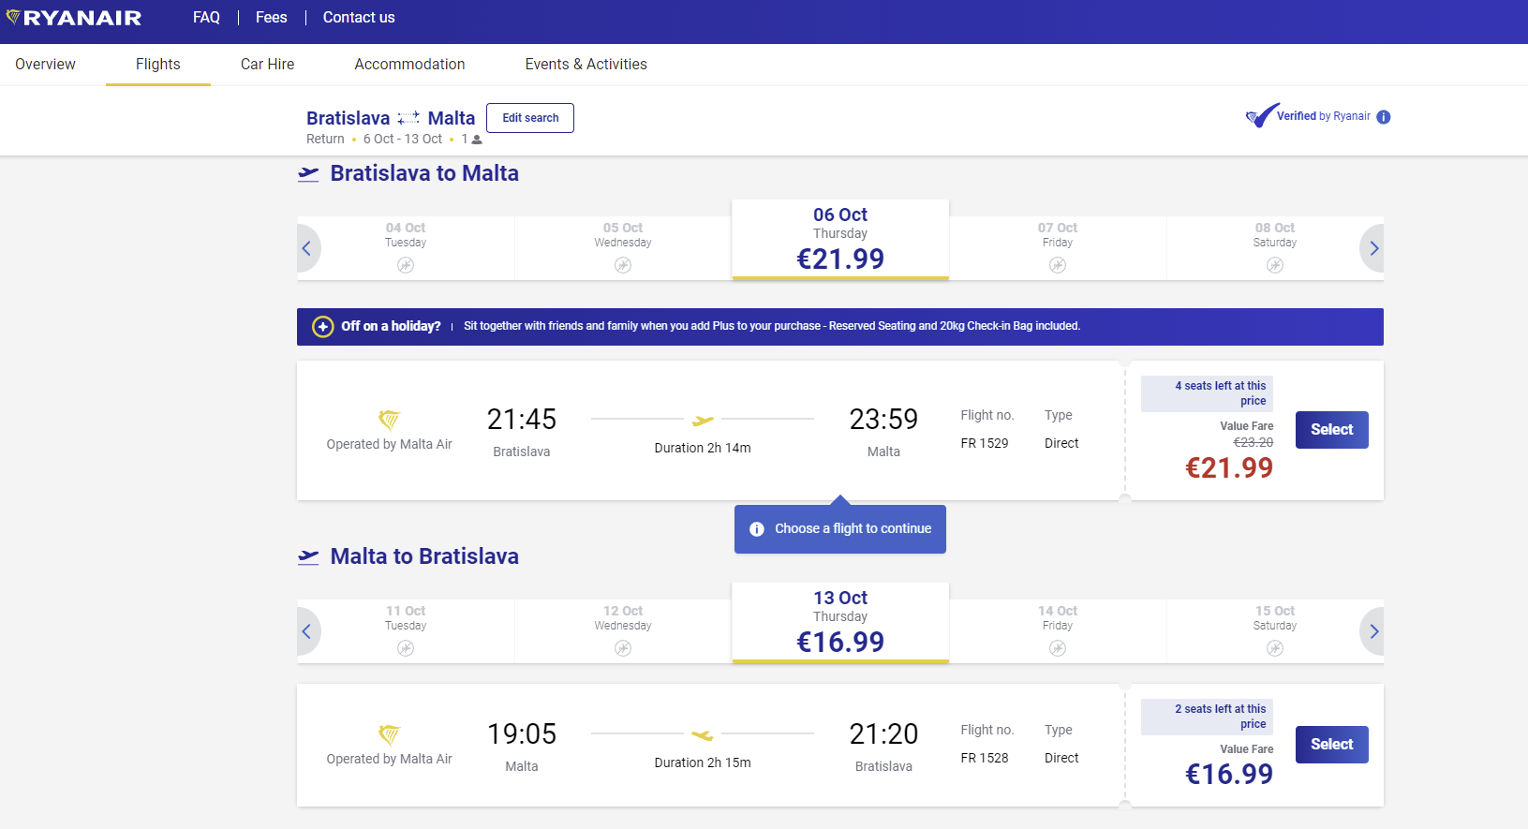Click the route arrows icon between Bratislava and Malta
1528x829 pixels.
click(x=408, y=118)
